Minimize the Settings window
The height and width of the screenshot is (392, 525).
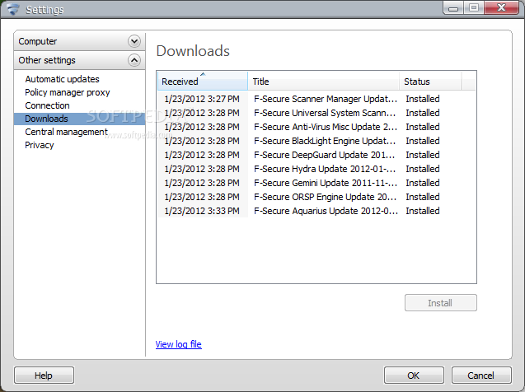(453, 8)
